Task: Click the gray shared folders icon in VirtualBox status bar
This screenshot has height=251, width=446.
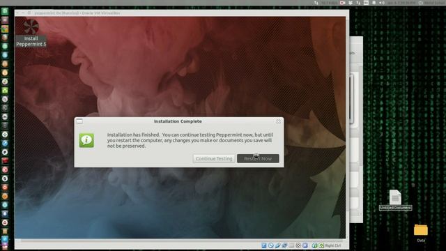Action: click(291, 245)
